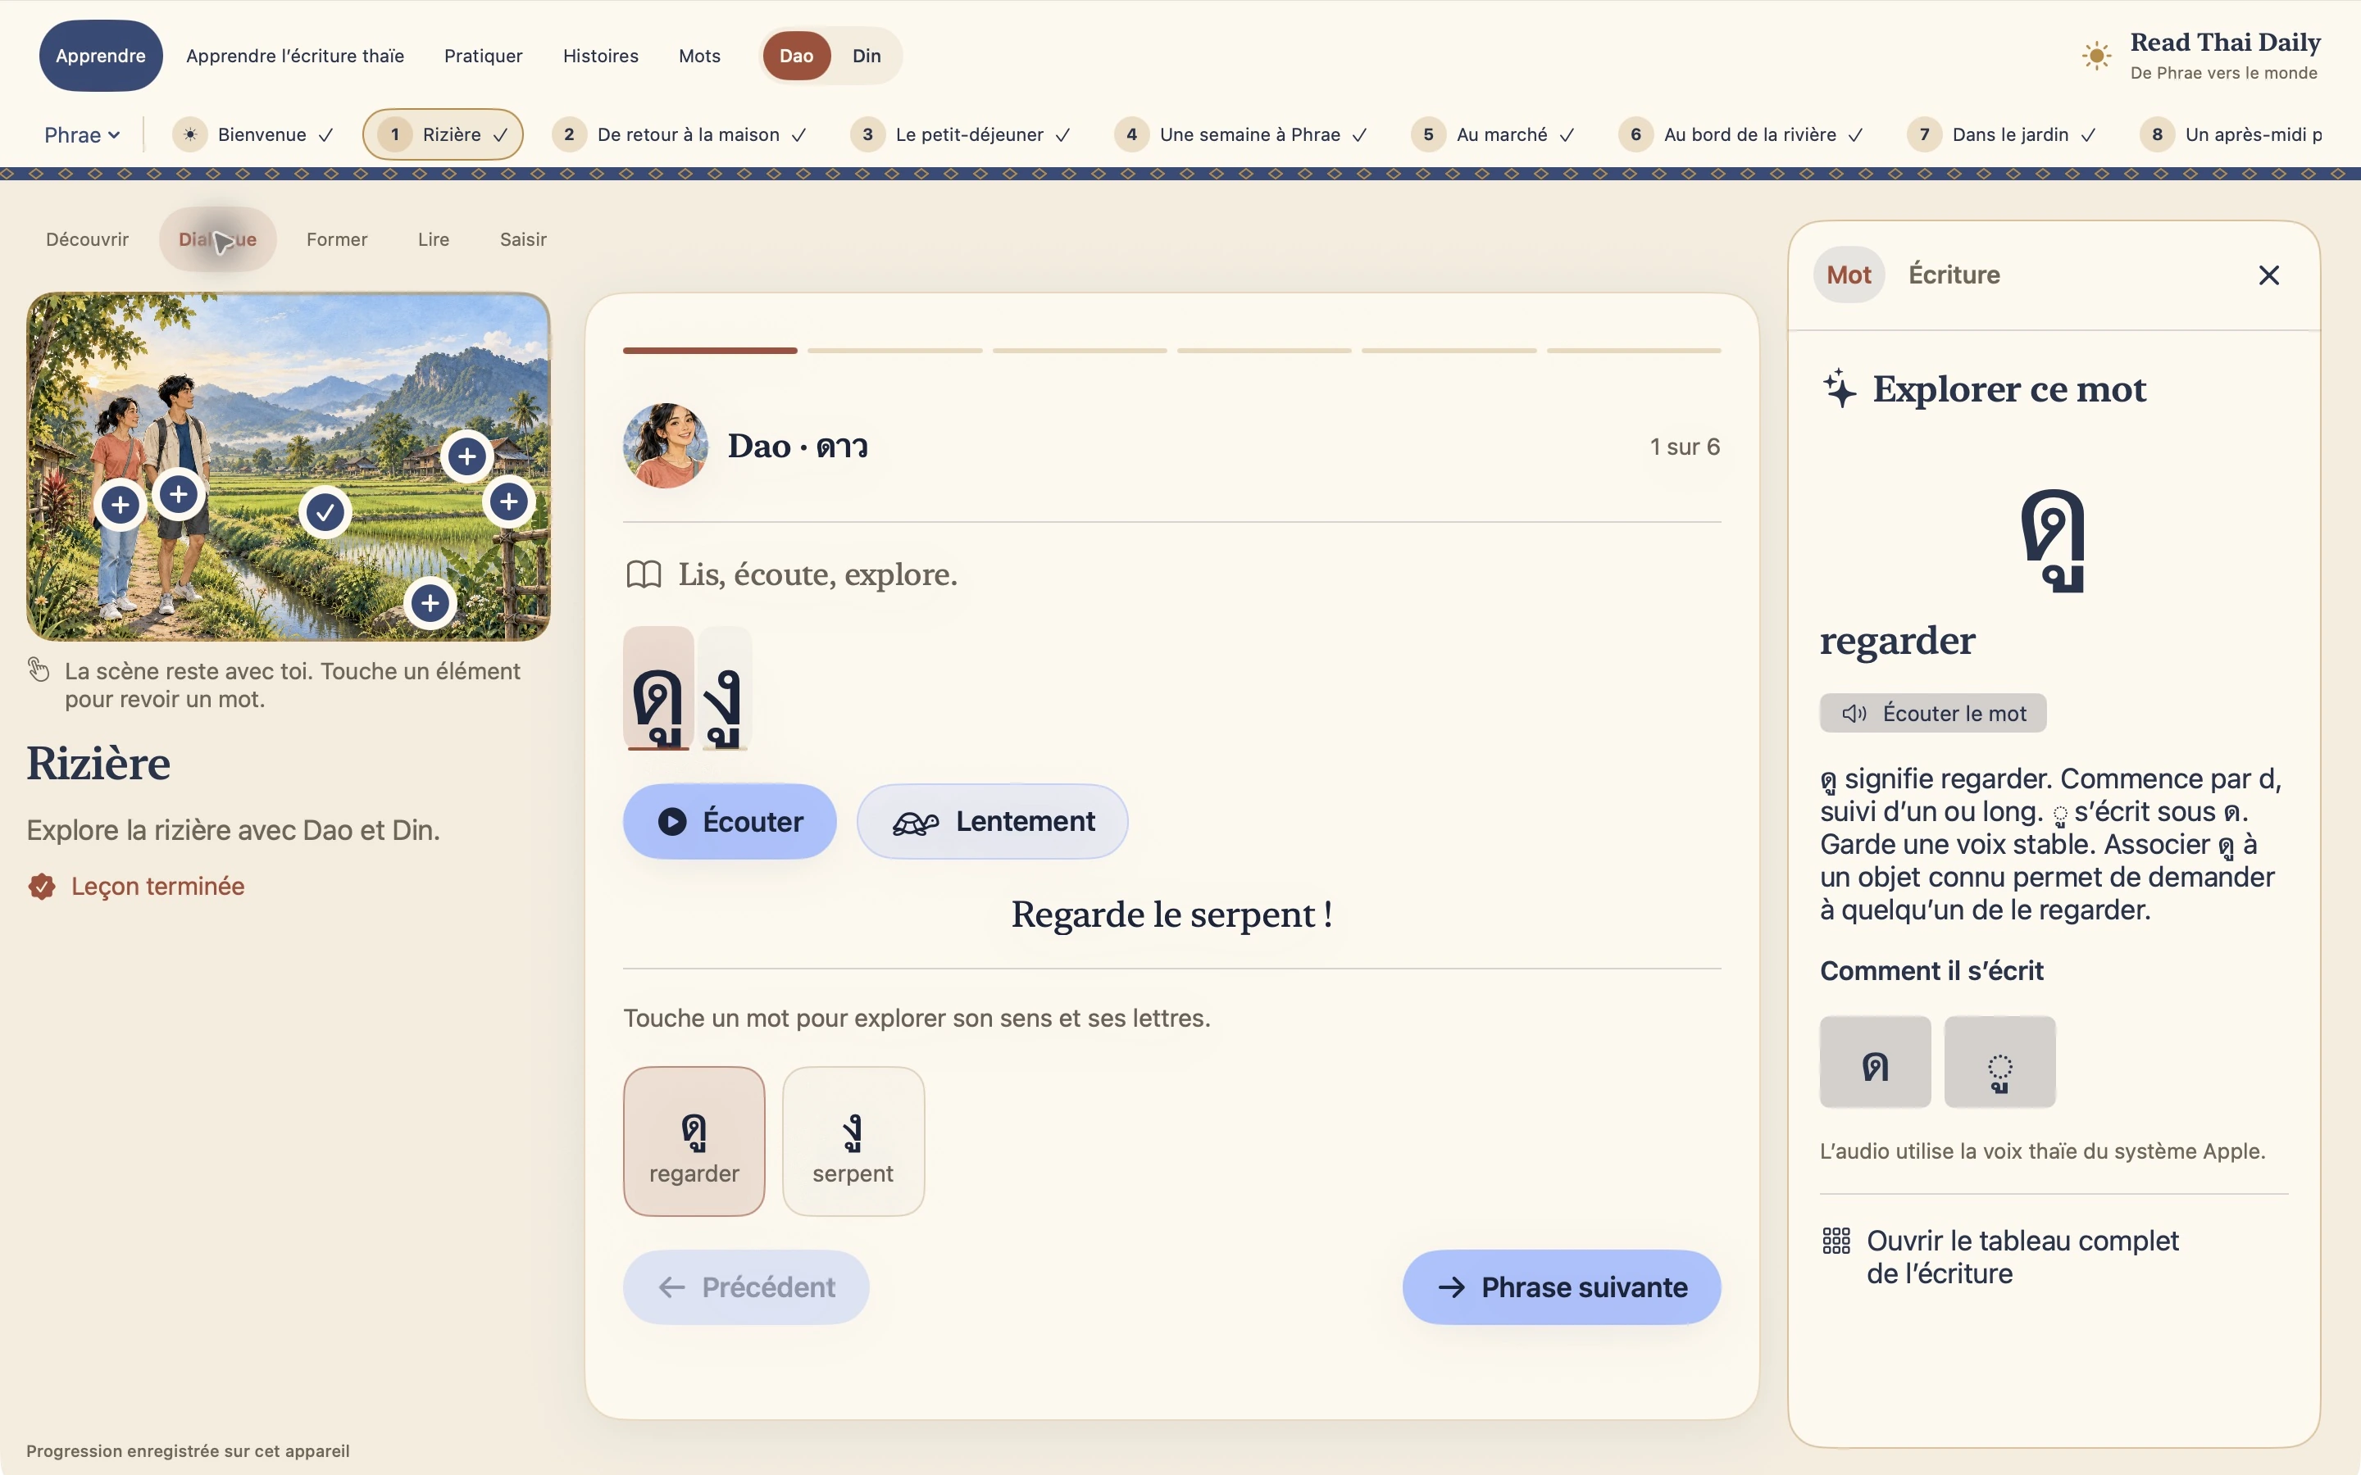Select the Découvrir tab
Image resolution: width=2361 pixels, height=1475 pixels.
click(88, 239)
